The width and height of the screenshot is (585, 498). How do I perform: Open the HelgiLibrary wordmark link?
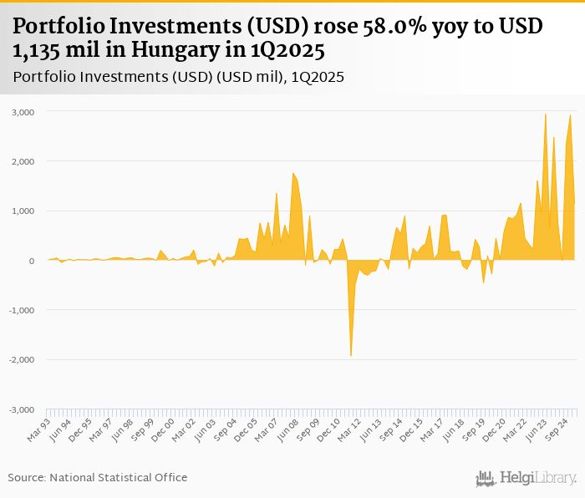pyautogui.click(x=537, y=479)
